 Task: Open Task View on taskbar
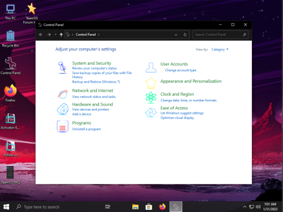tap(108, 207)
